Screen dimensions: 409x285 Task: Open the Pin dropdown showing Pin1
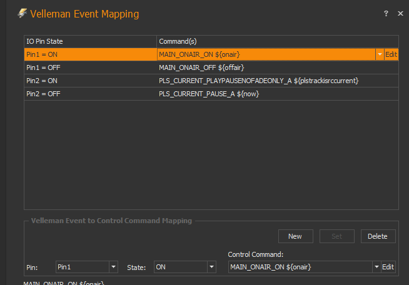click(x=87, y=267)
